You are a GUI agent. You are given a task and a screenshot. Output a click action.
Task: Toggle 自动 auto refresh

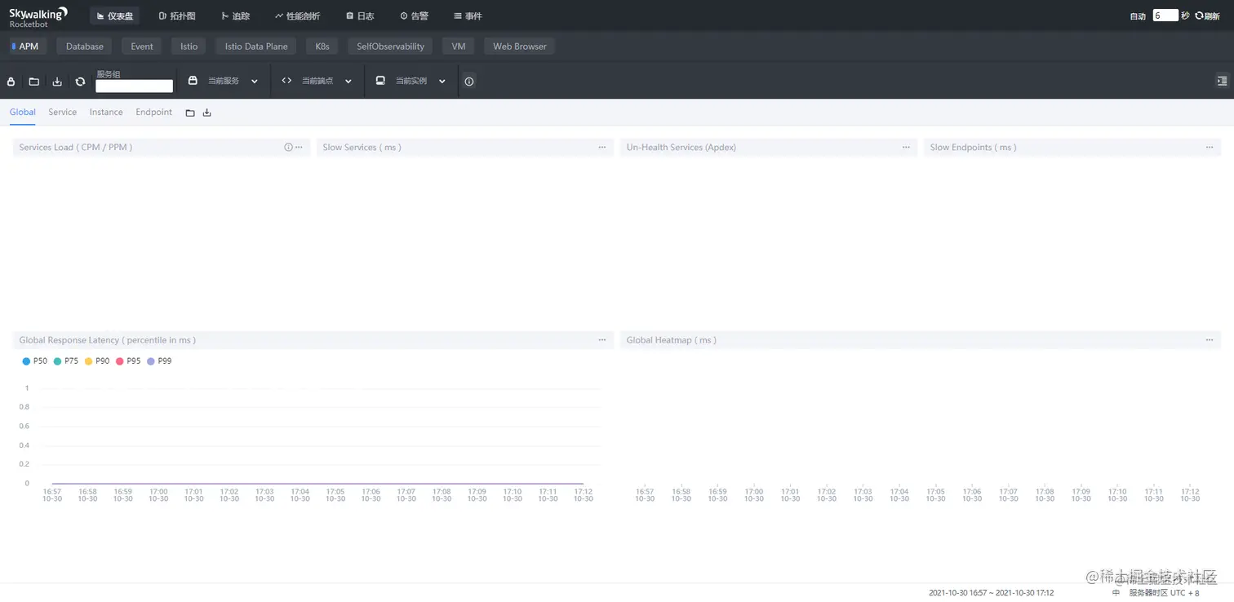pyautogui.click(x=1138, y=16)
